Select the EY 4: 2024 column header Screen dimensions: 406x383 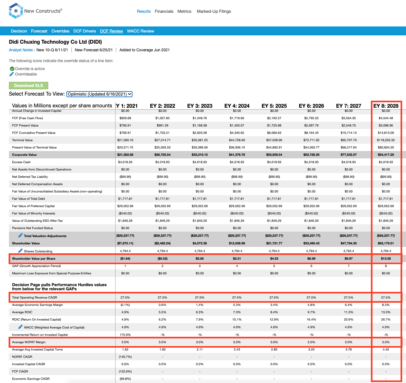click(237, 106)
